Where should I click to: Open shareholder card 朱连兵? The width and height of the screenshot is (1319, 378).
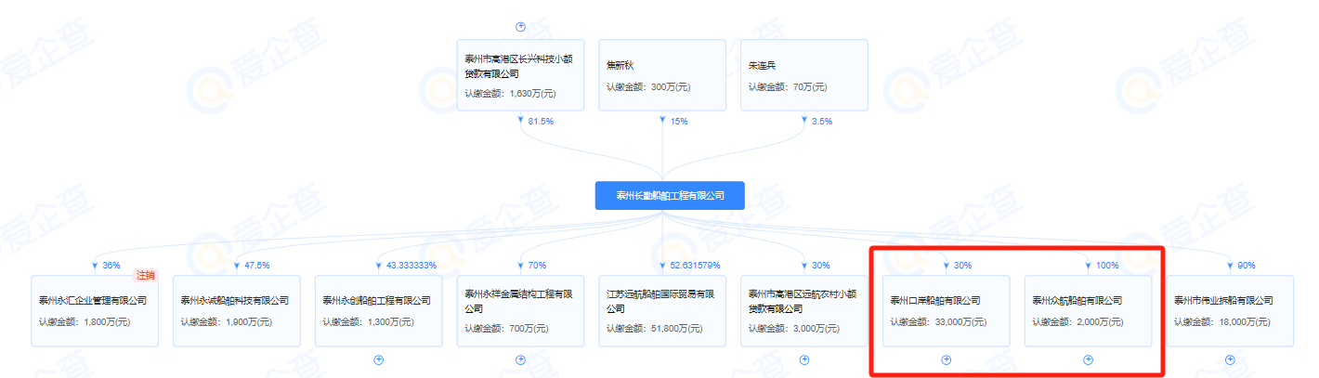[x=804, y=75]
